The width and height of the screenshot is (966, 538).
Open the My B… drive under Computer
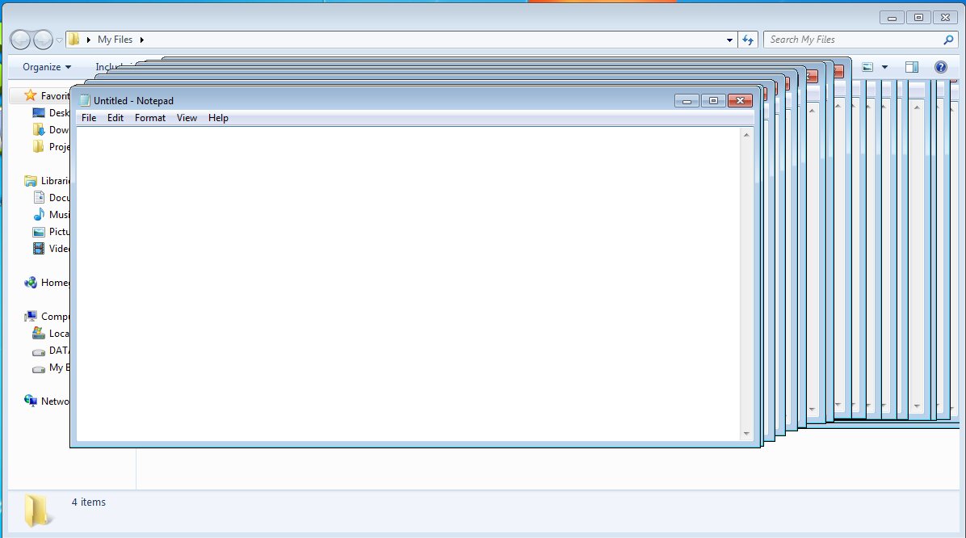pos(51,368)
